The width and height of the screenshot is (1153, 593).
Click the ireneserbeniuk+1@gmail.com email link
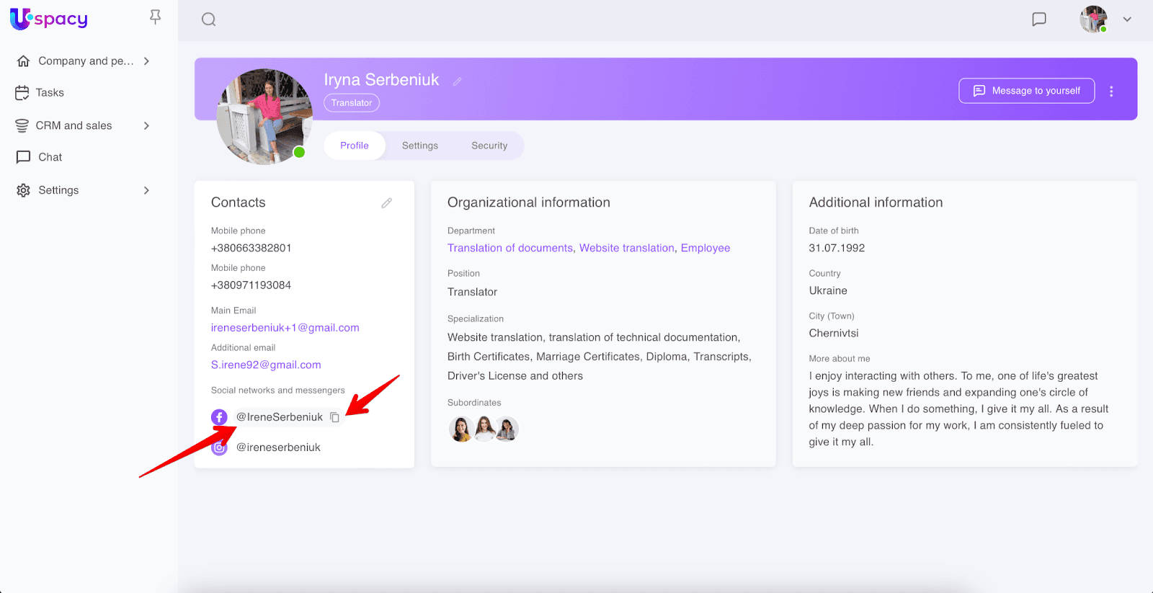tap(285, 328)
